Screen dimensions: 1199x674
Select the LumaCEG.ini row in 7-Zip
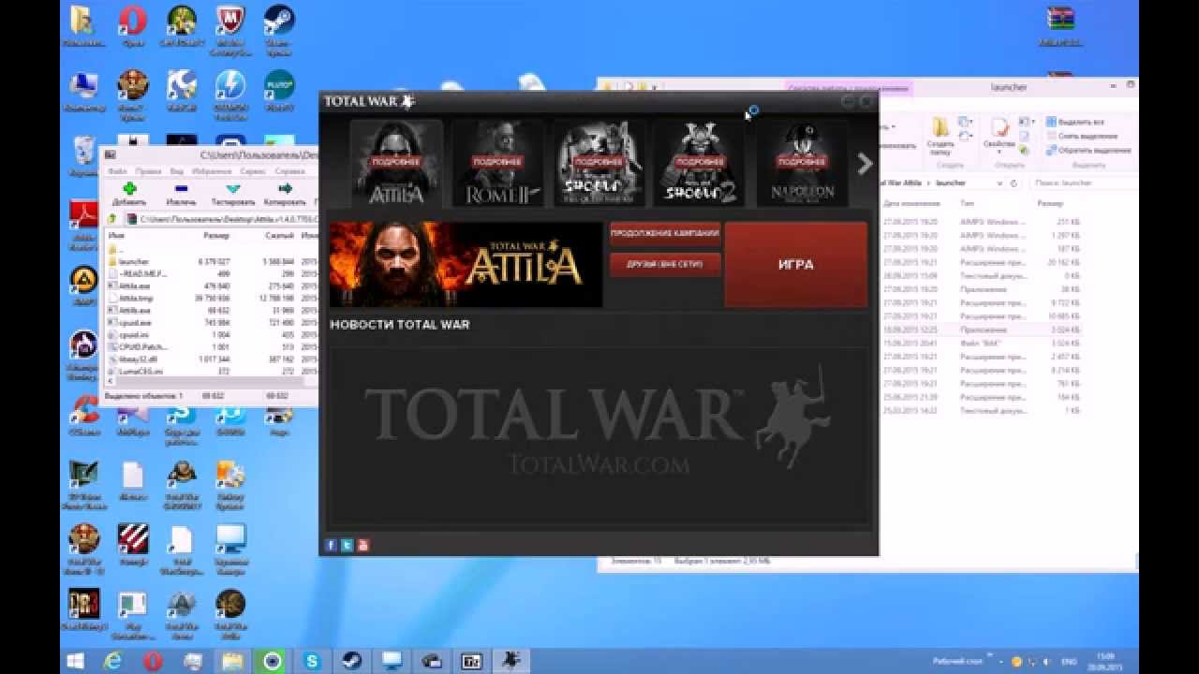(212, 371)
